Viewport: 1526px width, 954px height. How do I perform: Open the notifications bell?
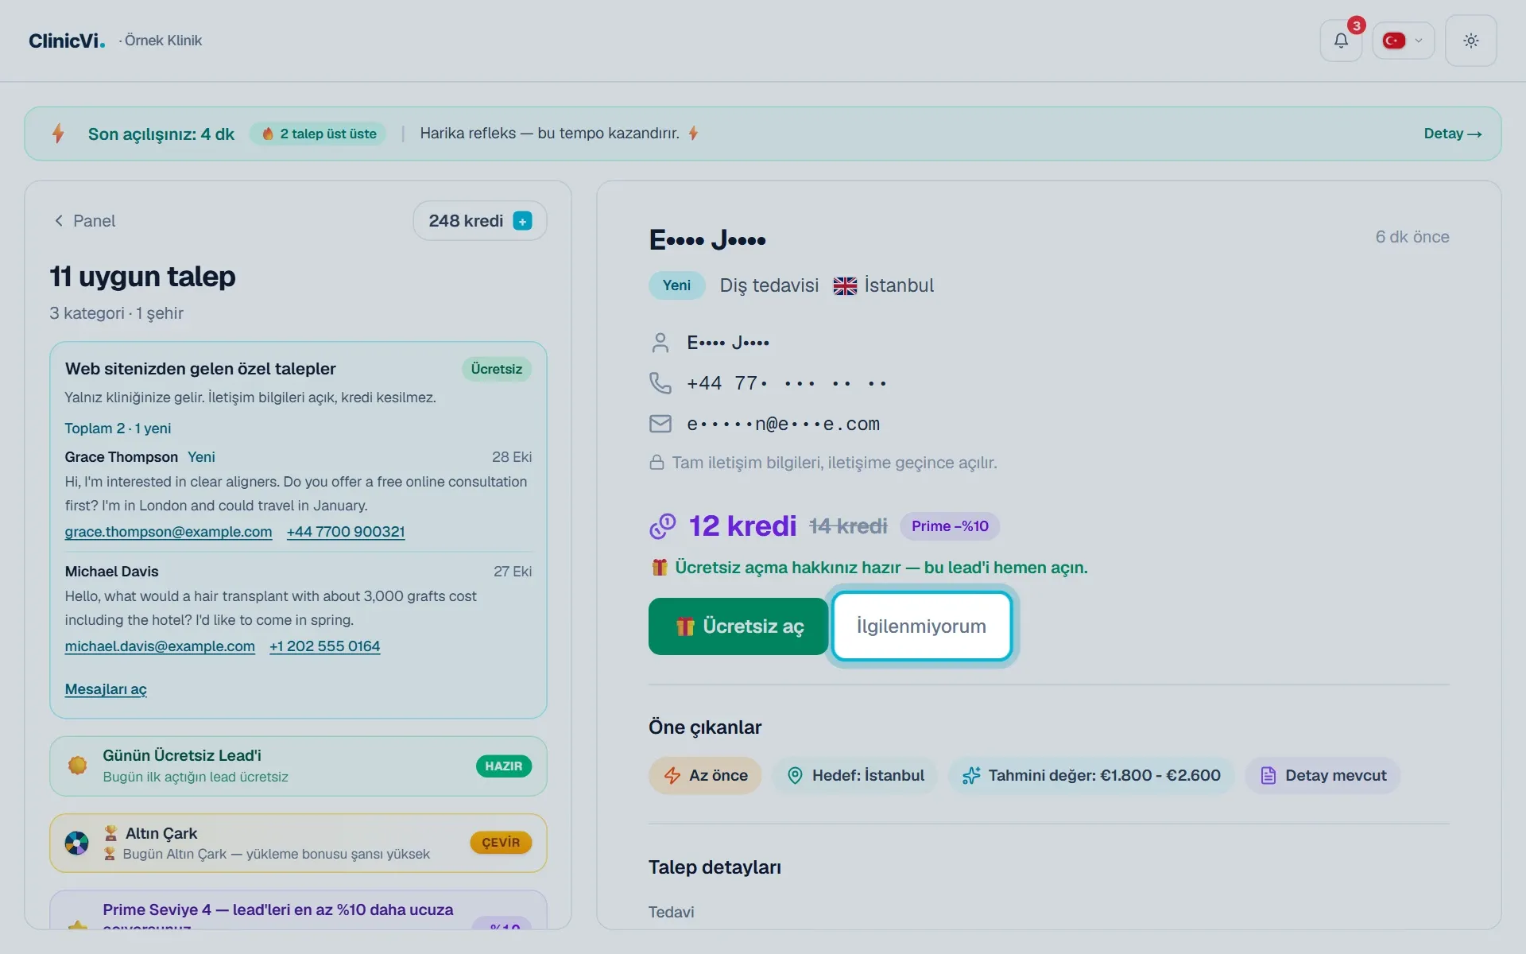pyautogui.click(x=1341, y=41)
